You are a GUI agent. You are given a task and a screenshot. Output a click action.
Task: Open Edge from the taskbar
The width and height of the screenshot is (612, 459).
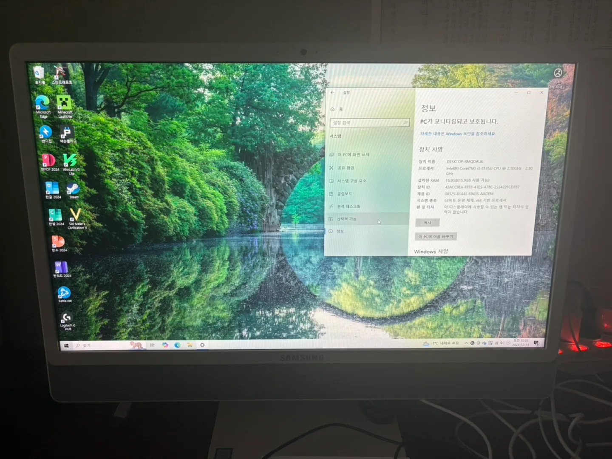point(177,345)
